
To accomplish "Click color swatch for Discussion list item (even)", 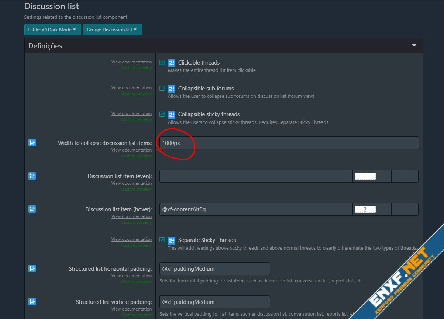I will pyautogui.click(x=365, y=176).
